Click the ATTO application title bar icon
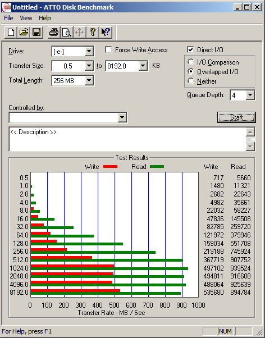The width and height of the screenshot is (265, 338). [6, 7]
